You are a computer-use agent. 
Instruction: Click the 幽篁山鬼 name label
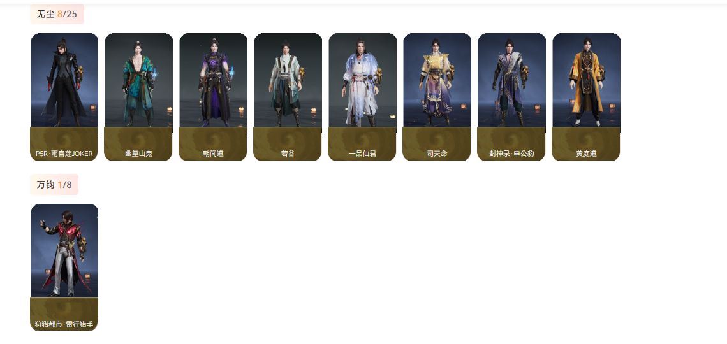(138, 154)
